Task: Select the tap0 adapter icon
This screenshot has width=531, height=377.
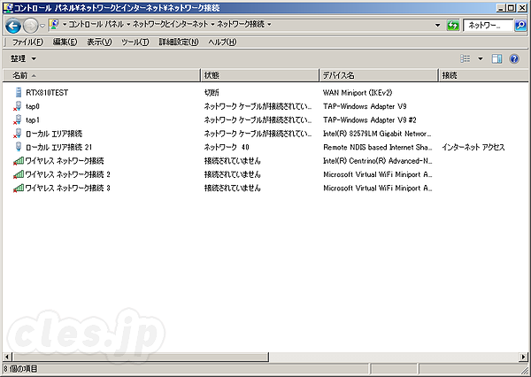Action: pyautogui.click(x=19, y=105)
